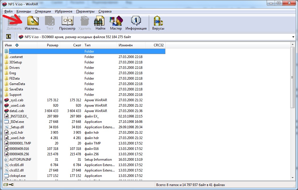298x190 pixels.
Task: Select the _ISDel.exe application icon
Action: tap(7, 122)
